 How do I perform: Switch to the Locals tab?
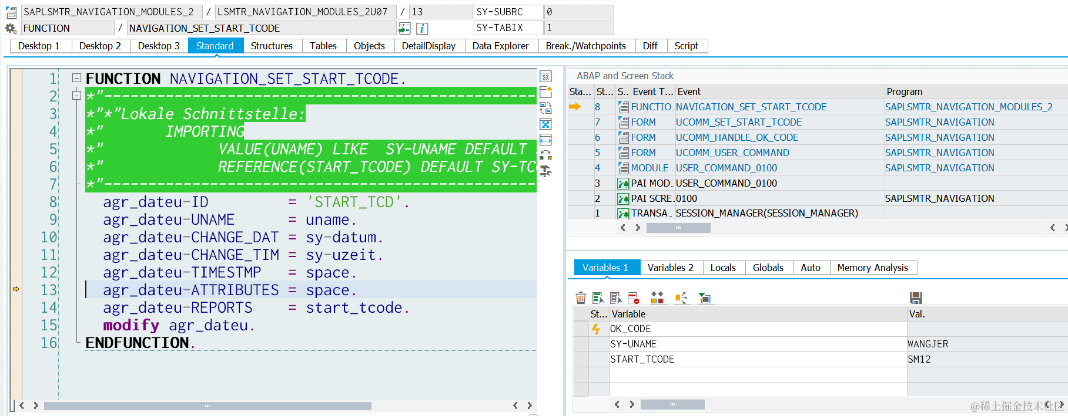tap(723, 268)
